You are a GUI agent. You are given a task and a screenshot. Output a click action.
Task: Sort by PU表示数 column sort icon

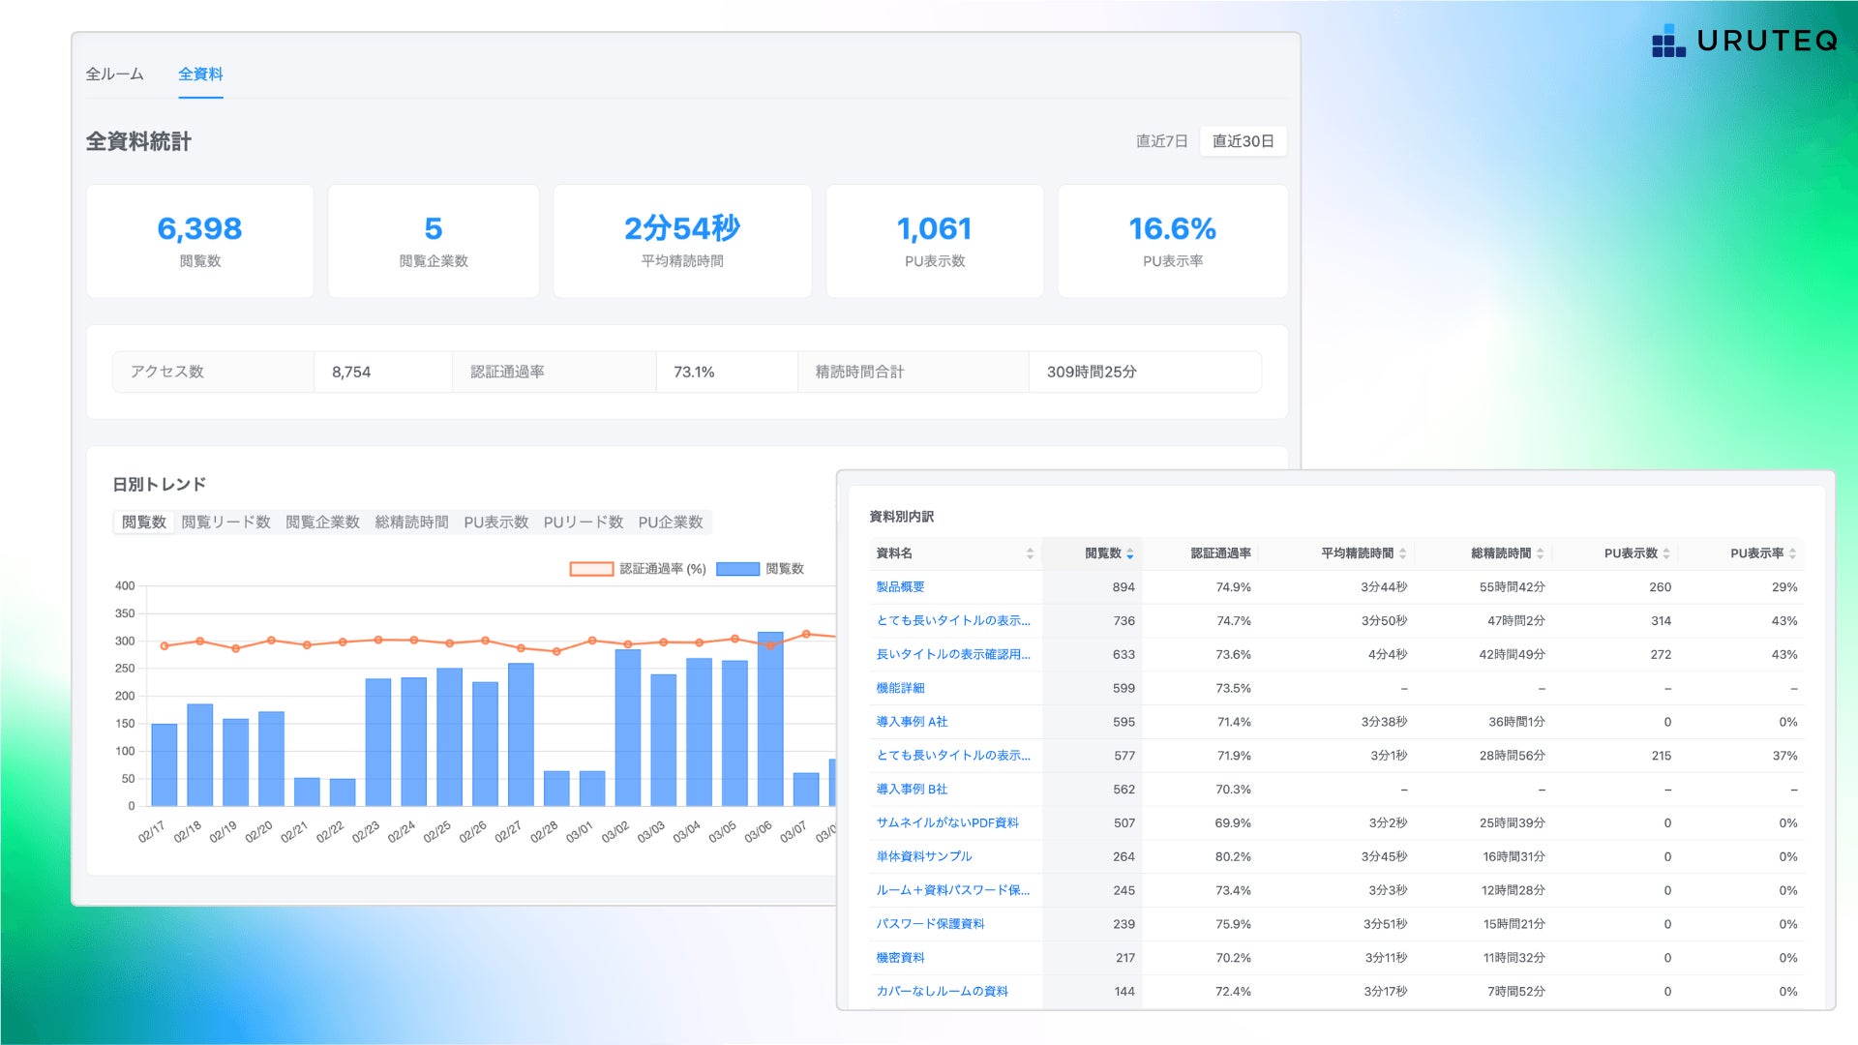pos(1666,553)
